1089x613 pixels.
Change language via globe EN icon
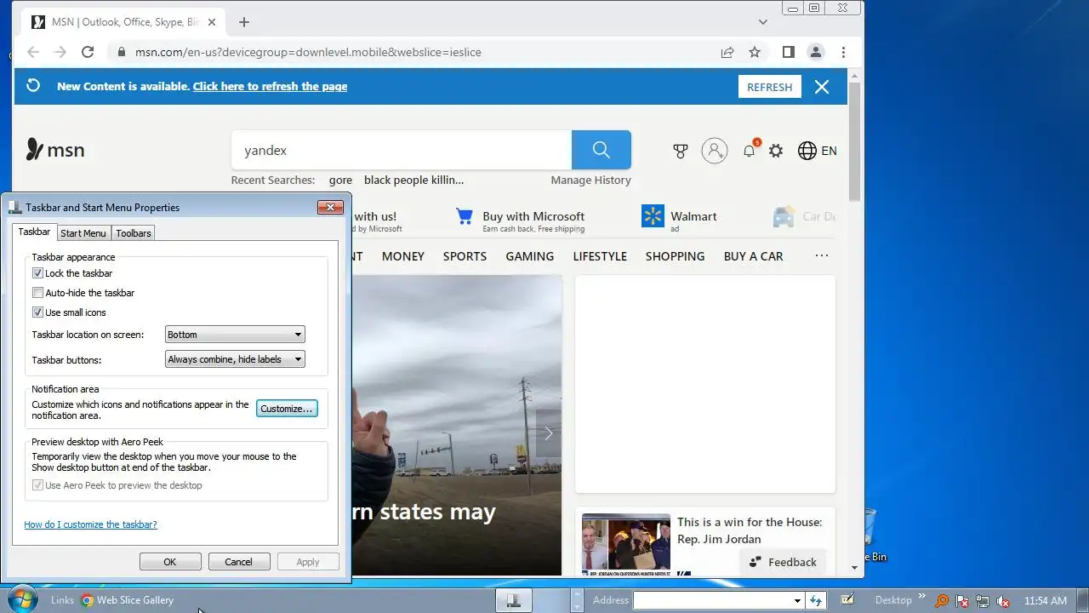(817, 151)
